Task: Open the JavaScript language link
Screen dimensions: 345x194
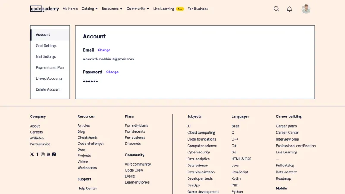Action: 240,172
